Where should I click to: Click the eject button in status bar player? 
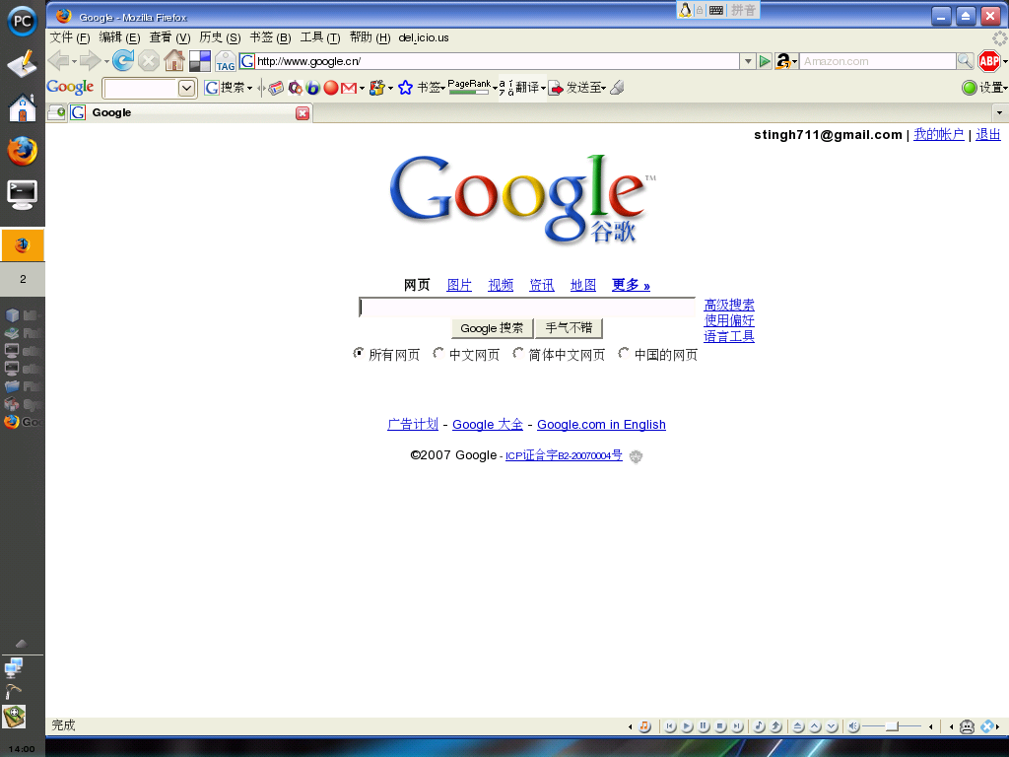tap(798, 726)
